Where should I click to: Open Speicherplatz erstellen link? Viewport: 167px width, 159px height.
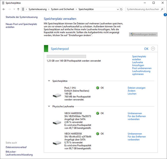tap(139, 58)
